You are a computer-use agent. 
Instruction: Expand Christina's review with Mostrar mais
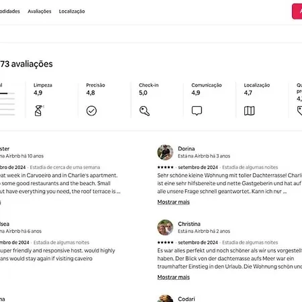click(173, 277)
